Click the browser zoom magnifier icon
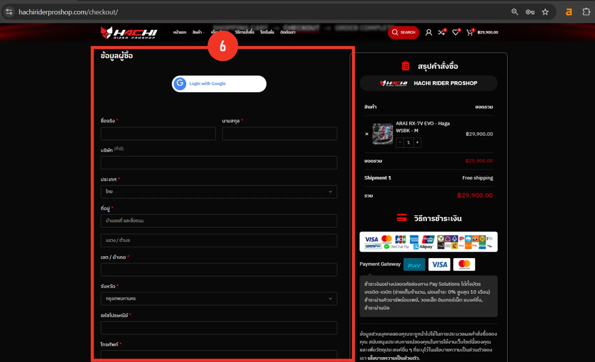The image size is (595, 362). point(515,12)
